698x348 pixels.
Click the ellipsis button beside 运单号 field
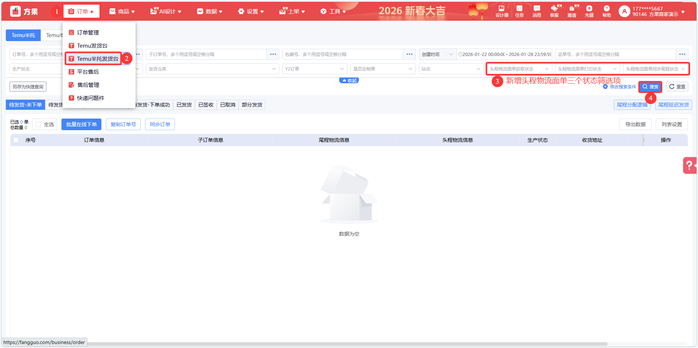click(682, 54)
